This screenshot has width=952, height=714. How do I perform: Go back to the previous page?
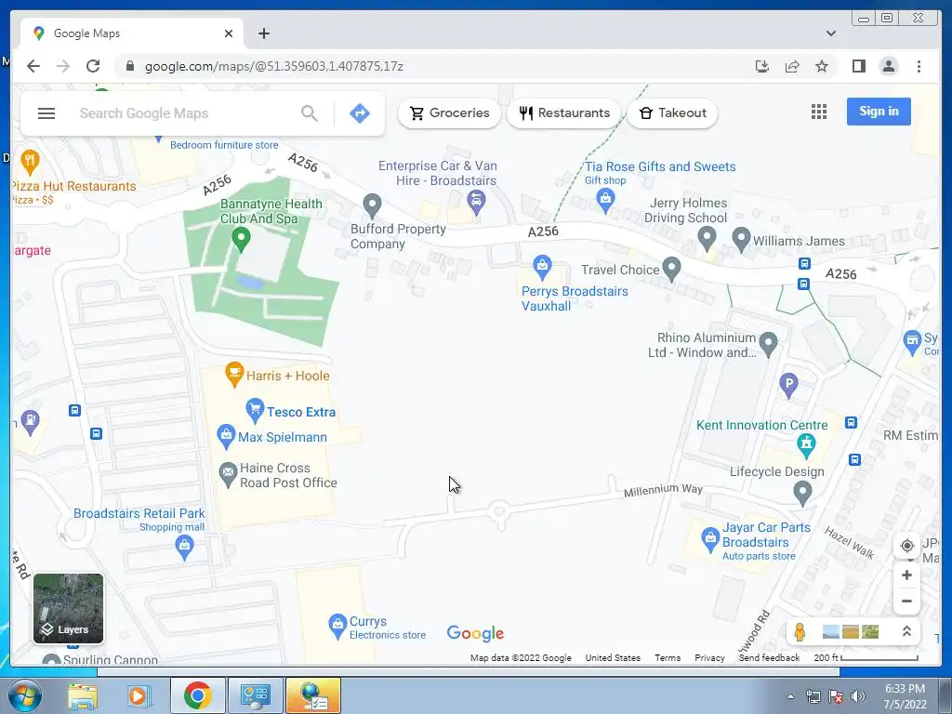click(x=33, y=66)
